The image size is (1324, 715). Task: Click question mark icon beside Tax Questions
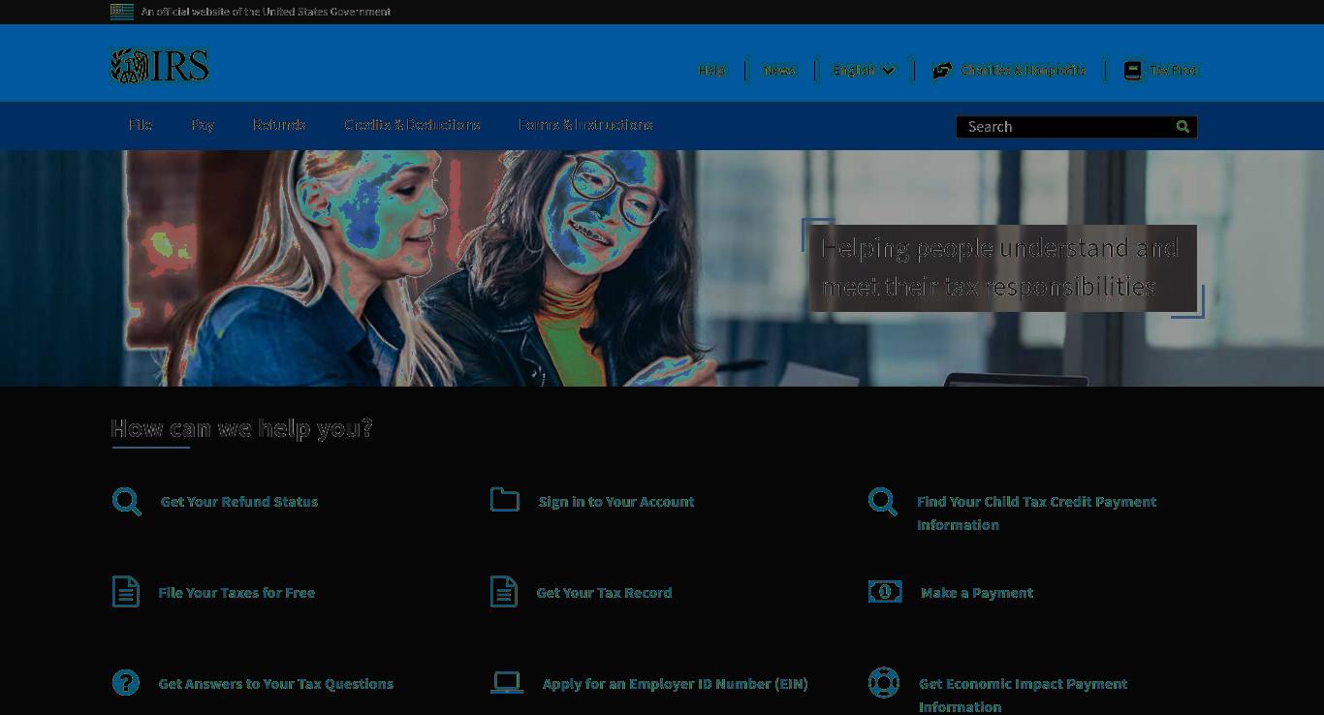[126, 683]
